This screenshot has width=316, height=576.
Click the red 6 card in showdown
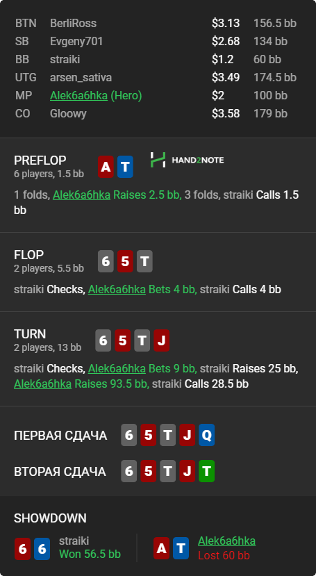(22, 549)
